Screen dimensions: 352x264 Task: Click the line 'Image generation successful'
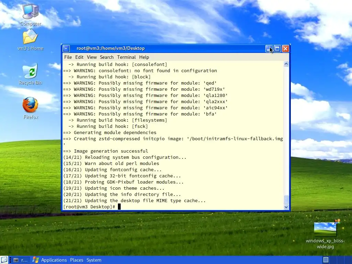106,151
